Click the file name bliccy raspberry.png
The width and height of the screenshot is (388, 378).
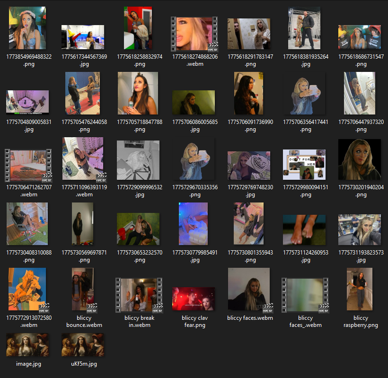point(361,321)
